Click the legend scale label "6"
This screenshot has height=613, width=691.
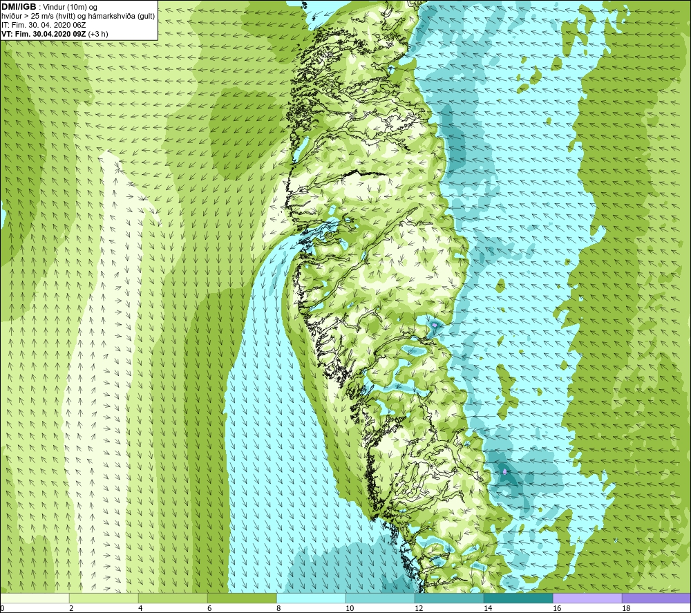click(x=209, y=609)
